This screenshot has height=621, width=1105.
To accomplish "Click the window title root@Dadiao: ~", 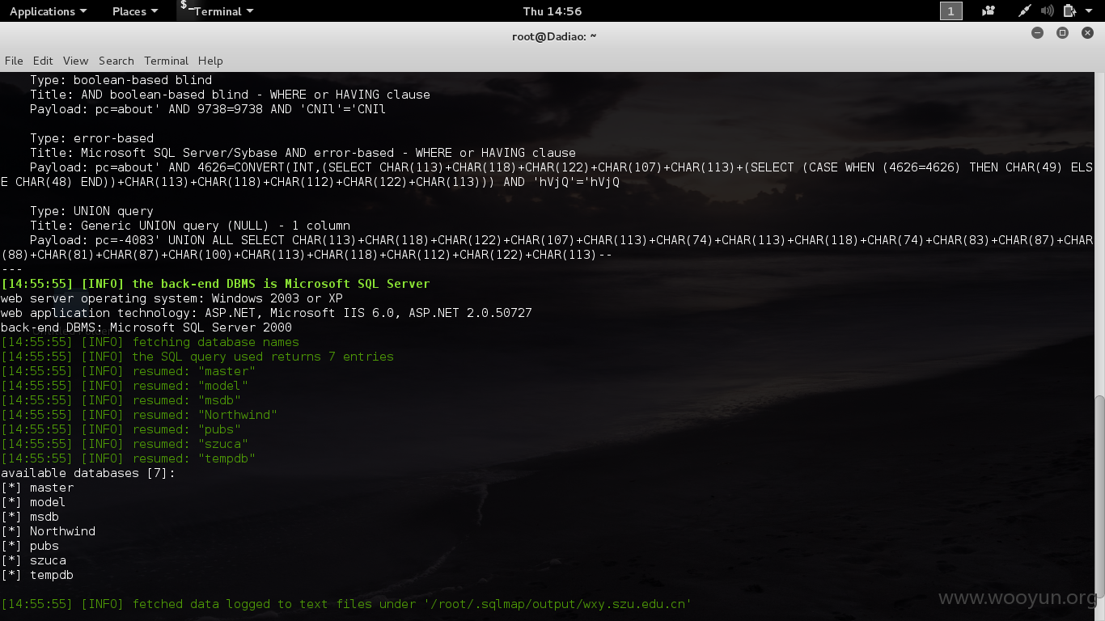I will (554, 36).
